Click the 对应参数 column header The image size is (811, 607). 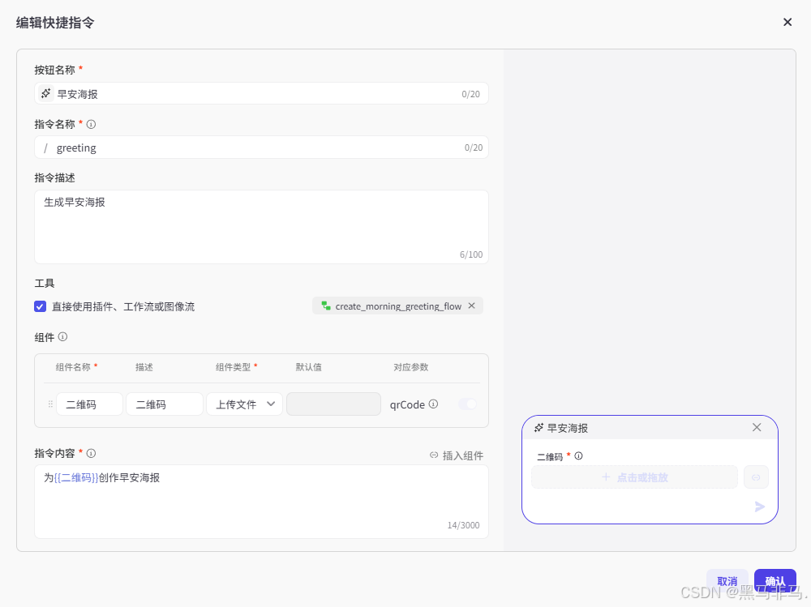tap(410, 367)
